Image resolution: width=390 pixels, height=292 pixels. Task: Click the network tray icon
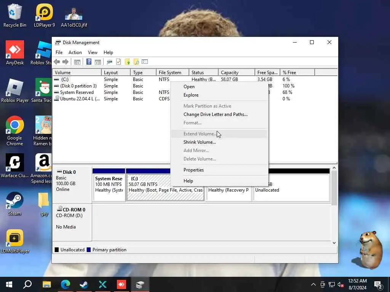coord(332,284)
